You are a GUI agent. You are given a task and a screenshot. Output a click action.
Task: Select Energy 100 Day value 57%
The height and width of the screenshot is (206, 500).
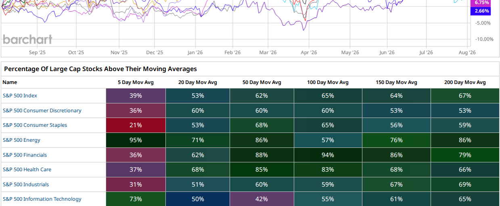click(x=328, y=140)
